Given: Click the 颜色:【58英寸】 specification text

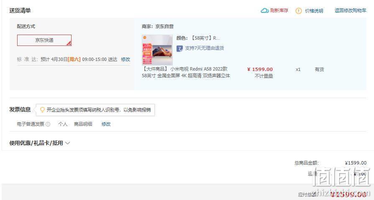Looking at the screenshot, I should click(198, 38).
